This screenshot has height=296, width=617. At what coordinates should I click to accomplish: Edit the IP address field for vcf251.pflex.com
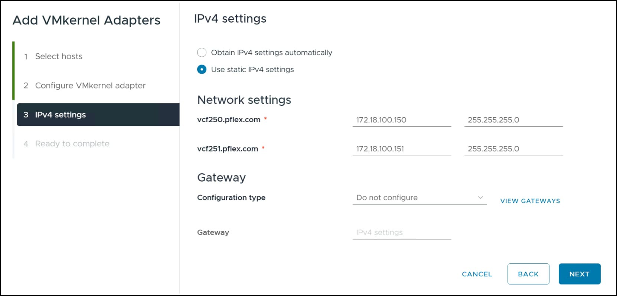[402, 149]
